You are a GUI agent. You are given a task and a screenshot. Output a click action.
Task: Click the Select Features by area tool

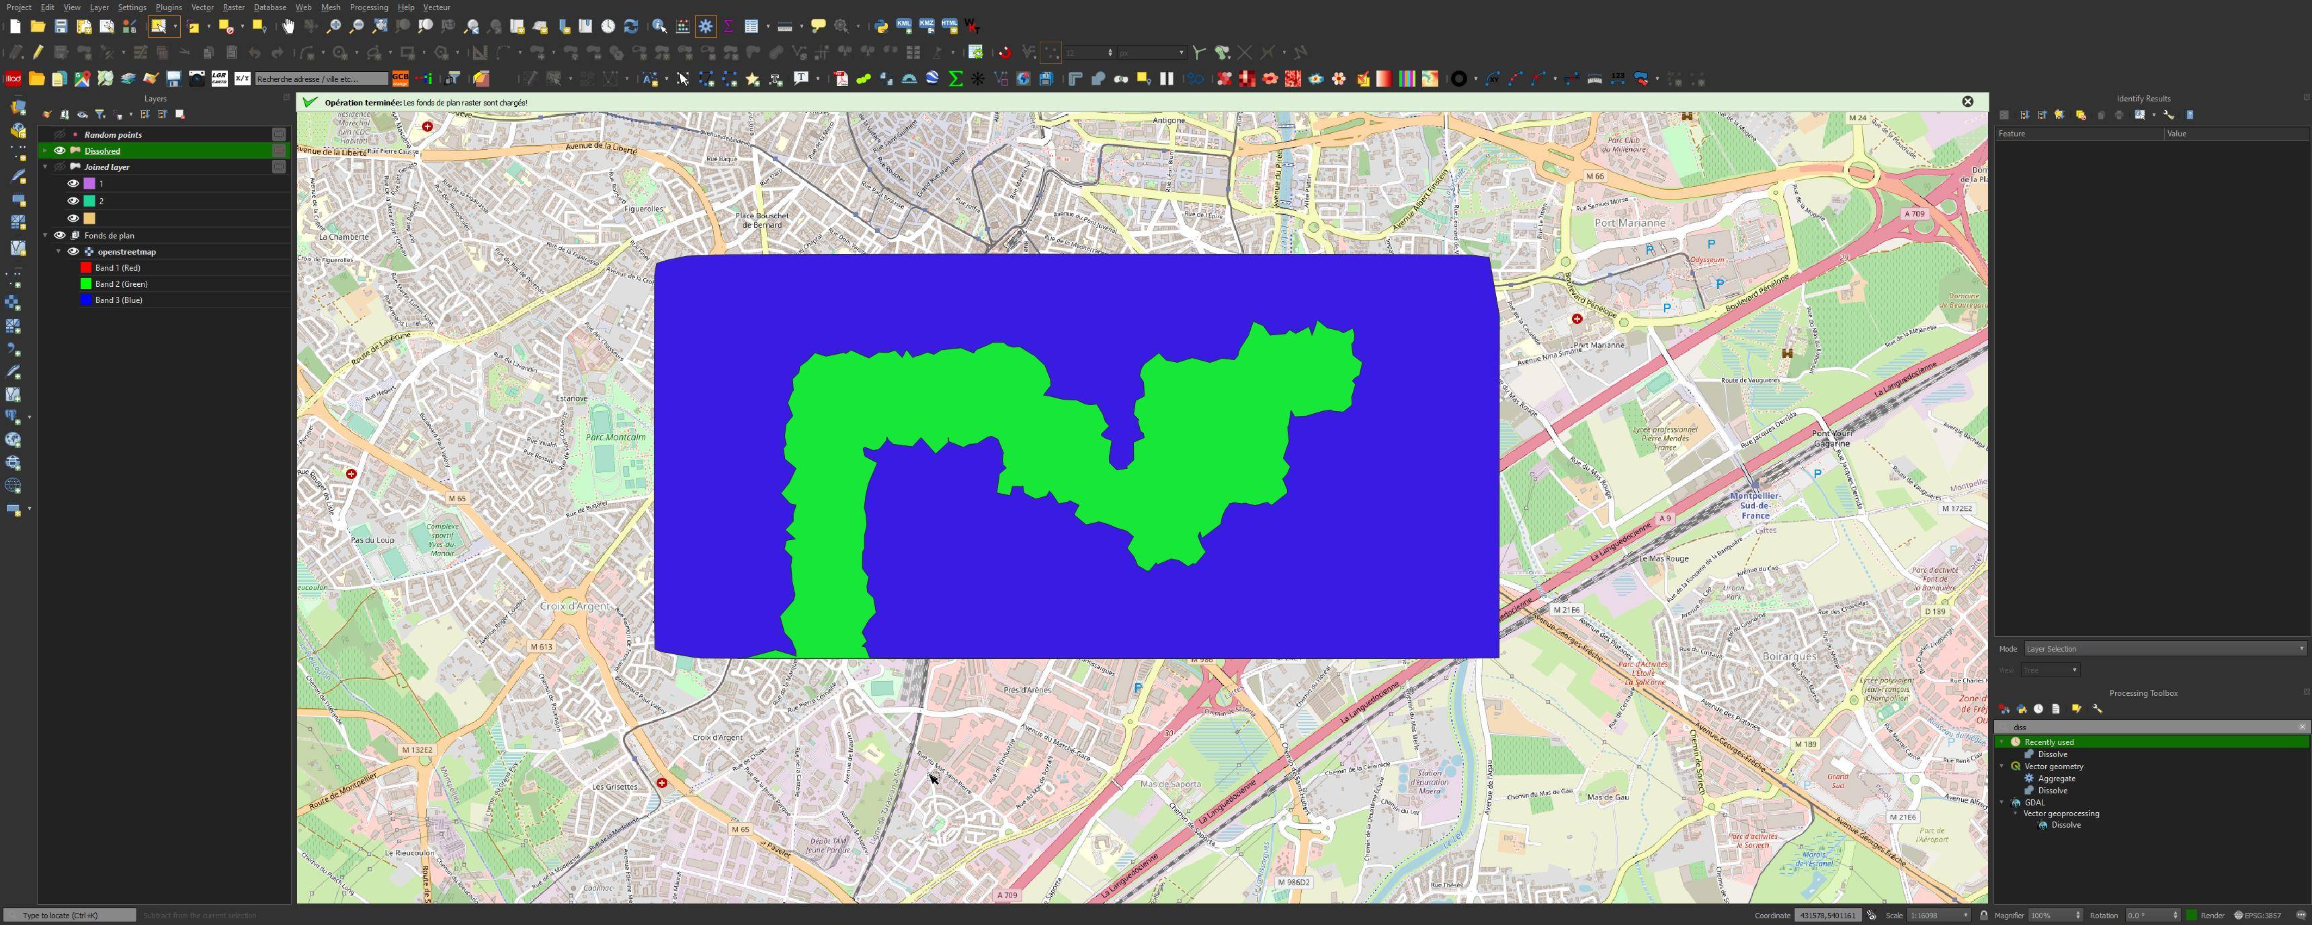[158, 26]
